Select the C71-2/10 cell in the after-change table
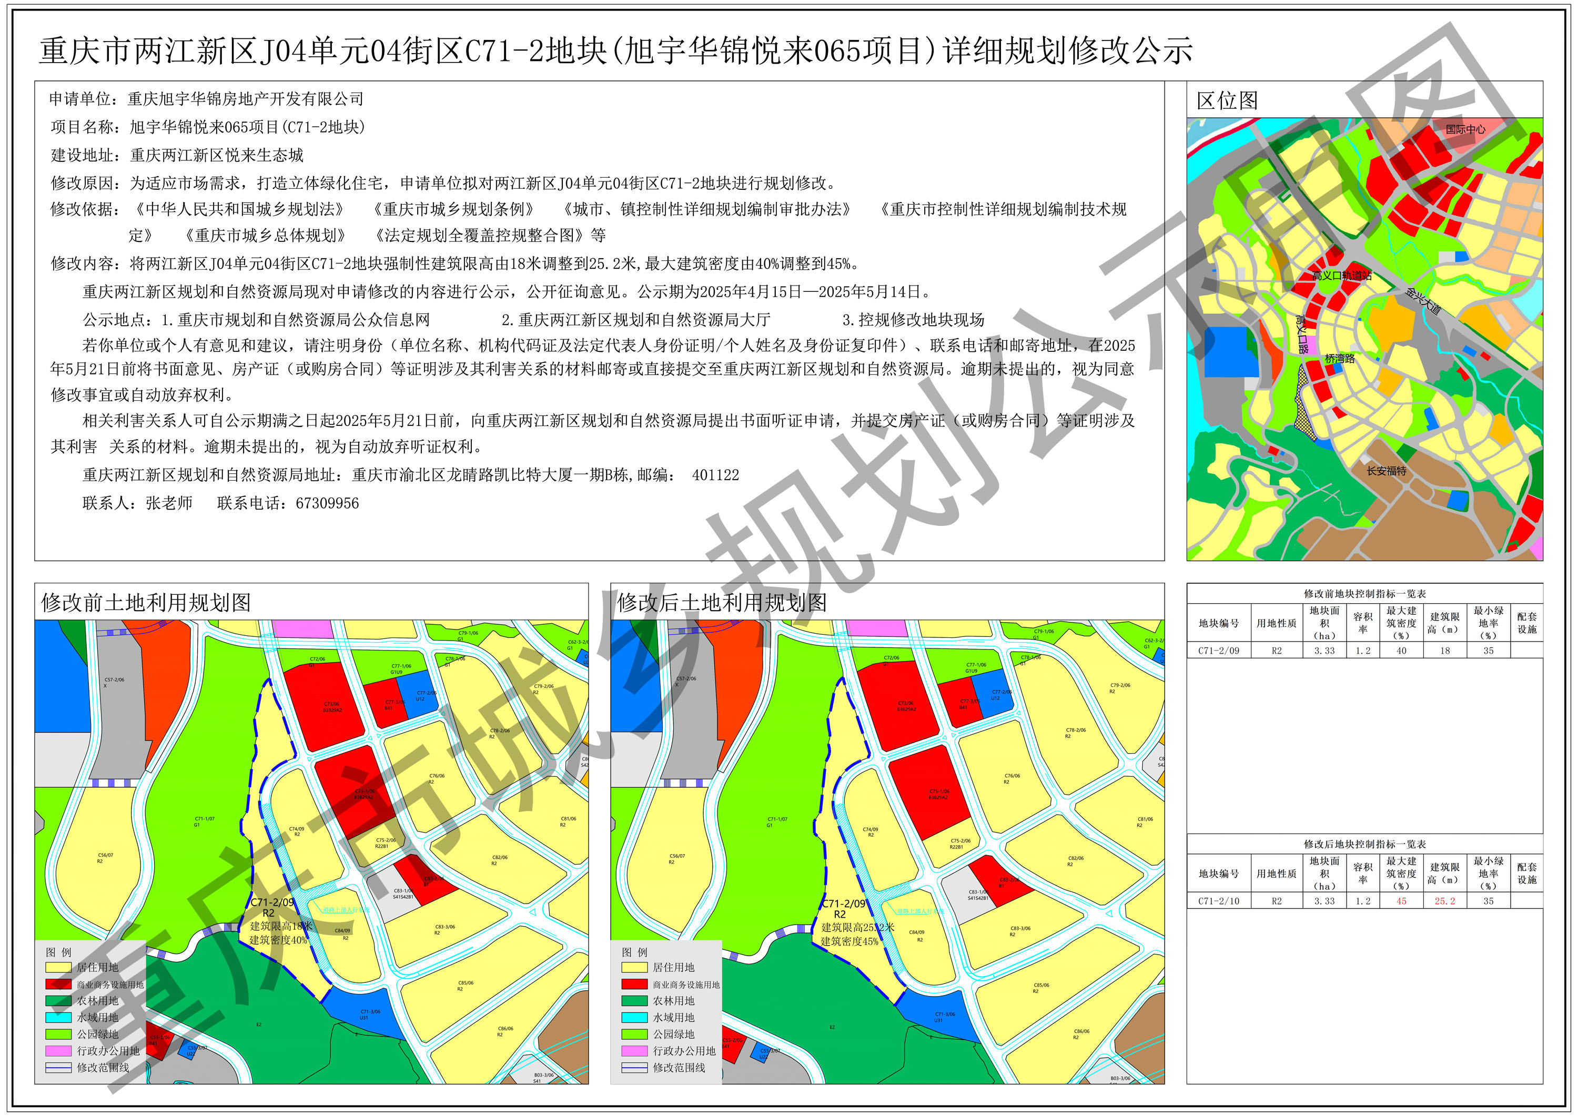 pyautogui.click(x=1219, y=901)
